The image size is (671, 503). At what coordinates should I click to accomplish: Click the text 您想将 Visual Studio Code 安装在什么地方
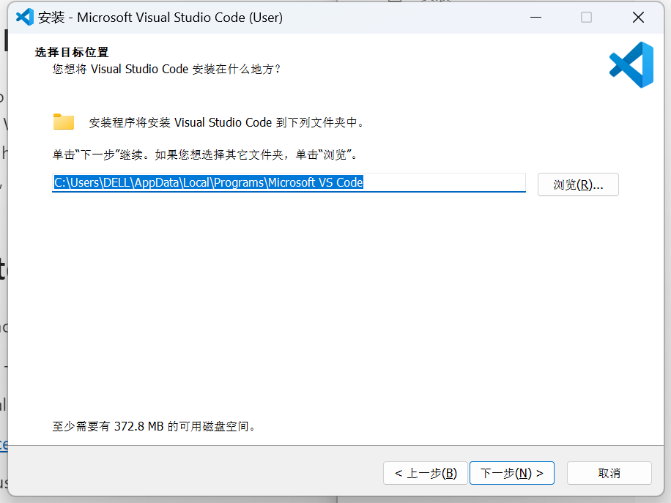(166, 70)
